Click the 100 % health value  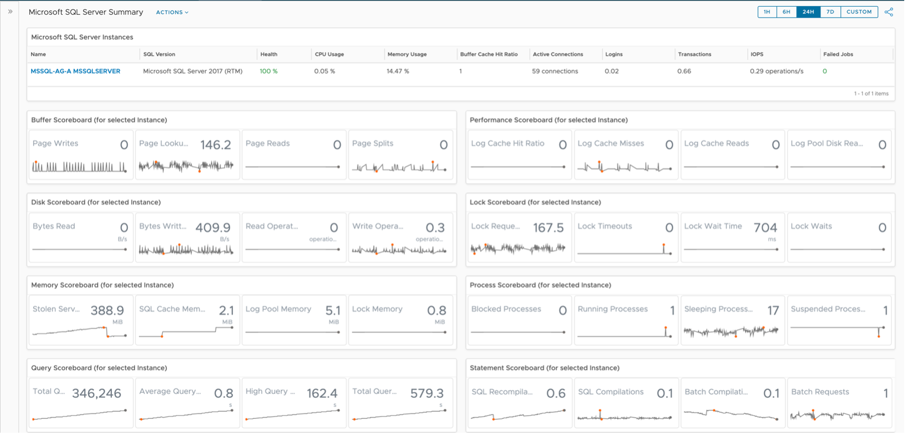pyautogui.click(x=269, y=72)
